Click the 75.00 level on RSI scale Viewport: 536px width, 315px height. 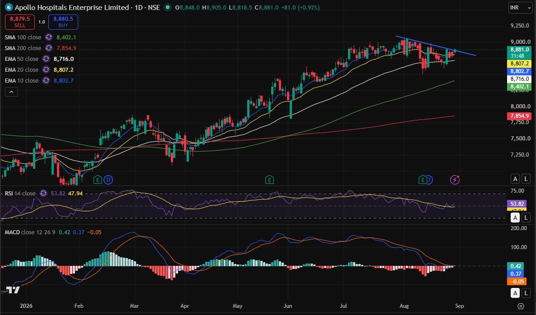(x=517, y=190)
